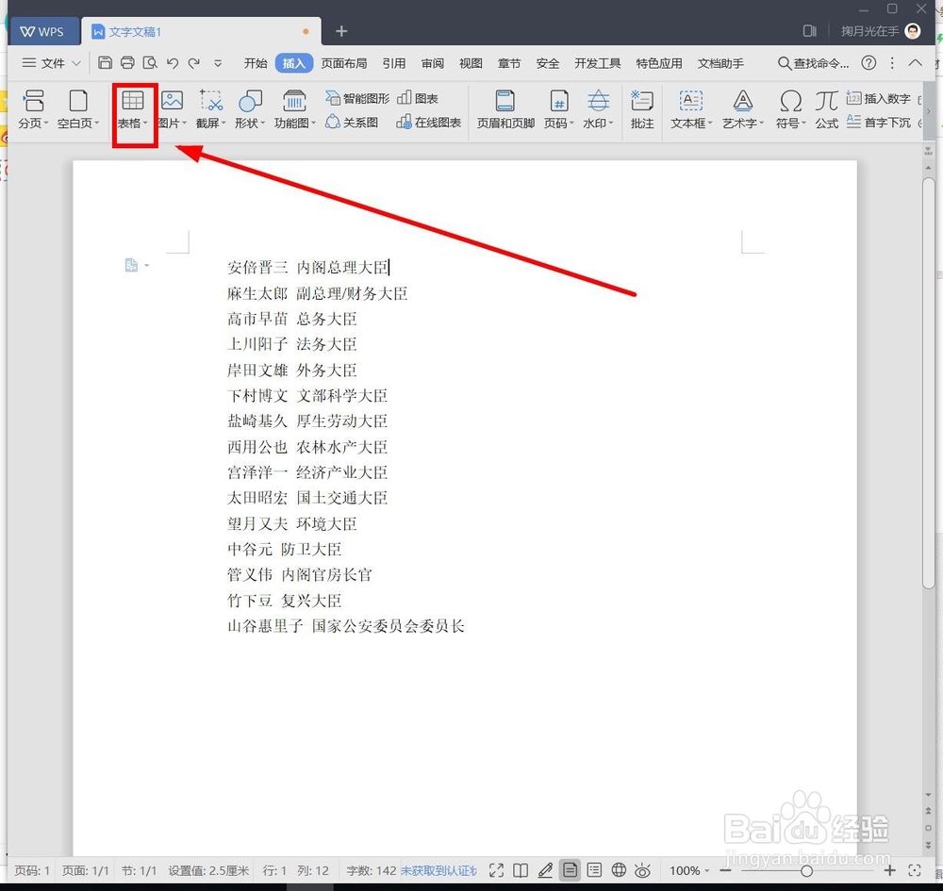Toggle eye protection mode icon

642,870
